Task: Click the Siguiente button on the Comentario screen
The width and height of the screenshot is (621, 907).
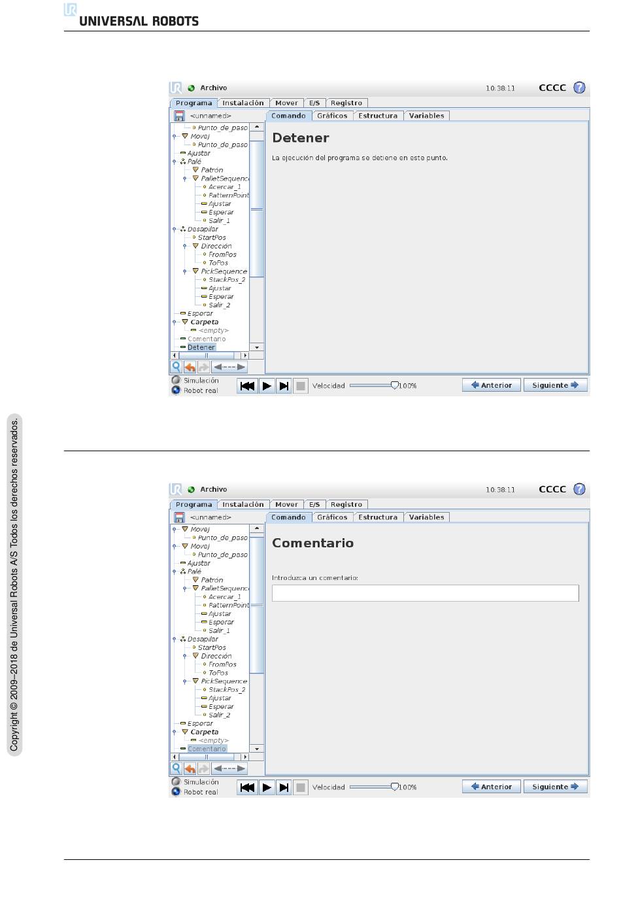Action: click(555, 787)
